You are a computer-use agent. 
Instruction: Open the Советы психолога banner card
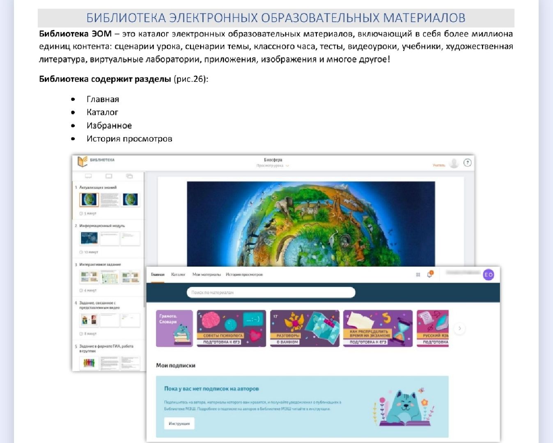[232, 329]
